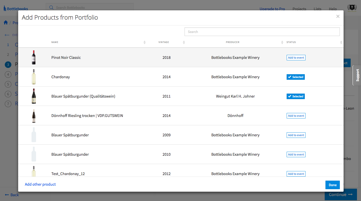Click the Back link at bottom

pyautogui.click(x=12, y=195)
